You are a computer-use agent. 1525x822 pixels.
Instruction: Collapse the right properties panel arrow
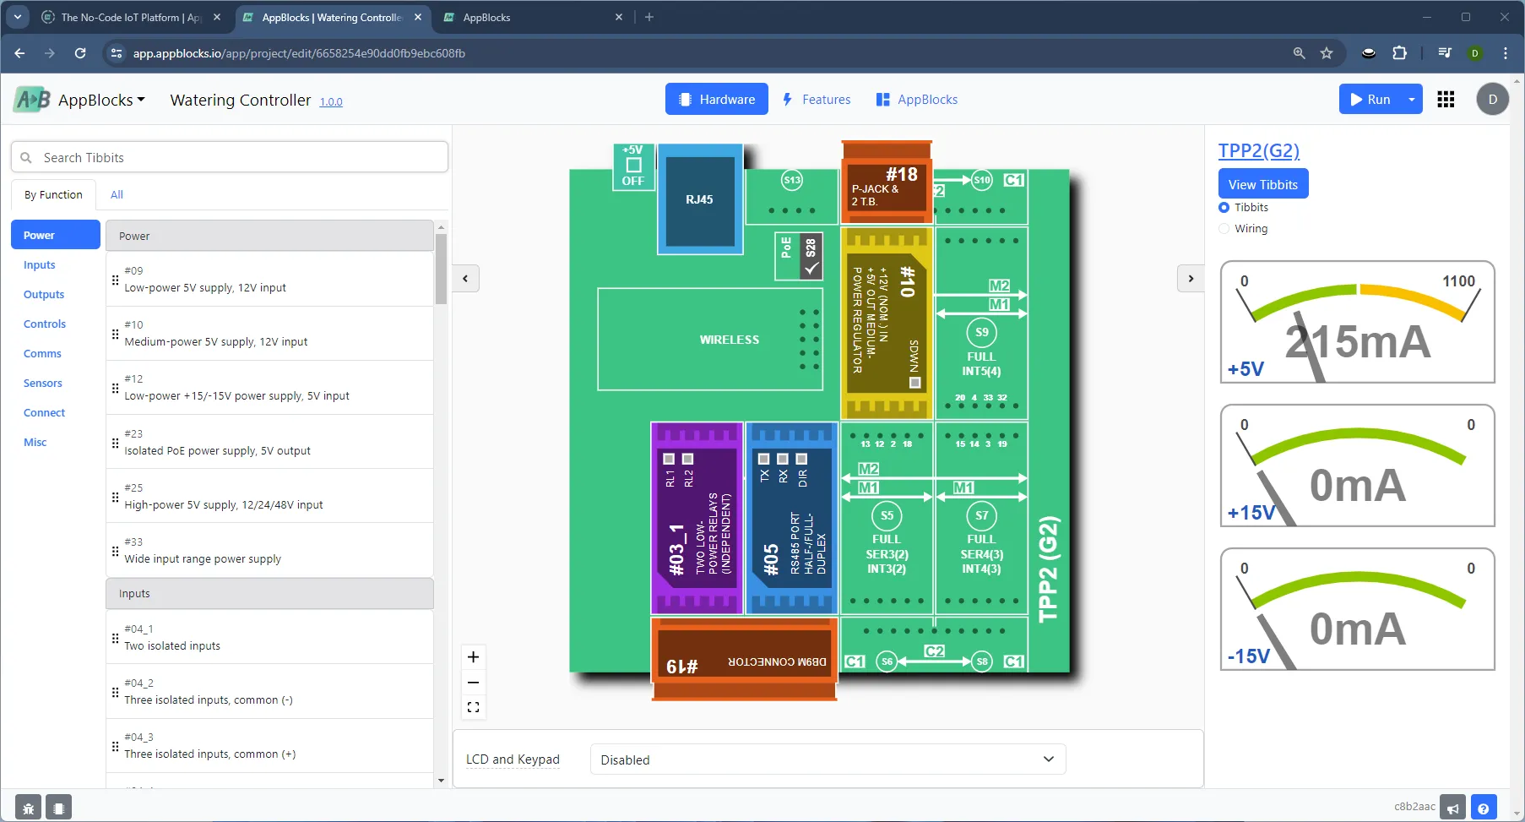click(1191, 279)
